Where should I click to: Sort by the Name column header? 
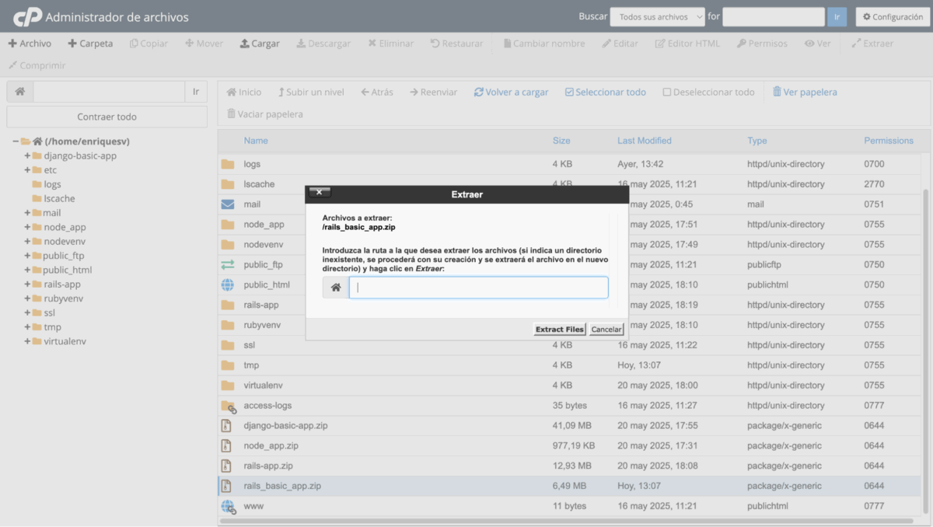[x=256, y=141]
